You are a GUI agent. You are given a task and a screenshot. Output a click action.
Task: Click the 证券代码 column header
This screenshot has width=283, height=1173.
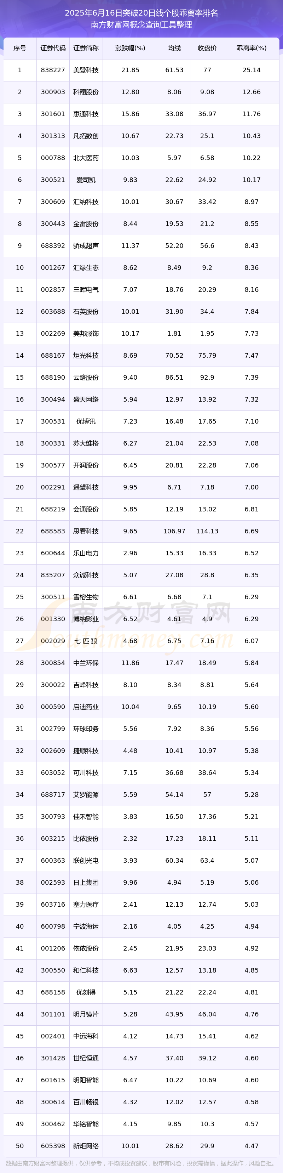(x=53, y=48)
